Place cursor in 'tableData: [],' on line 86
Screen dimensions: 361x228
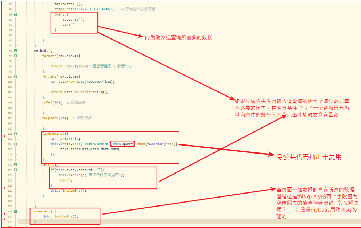[68, 4]
